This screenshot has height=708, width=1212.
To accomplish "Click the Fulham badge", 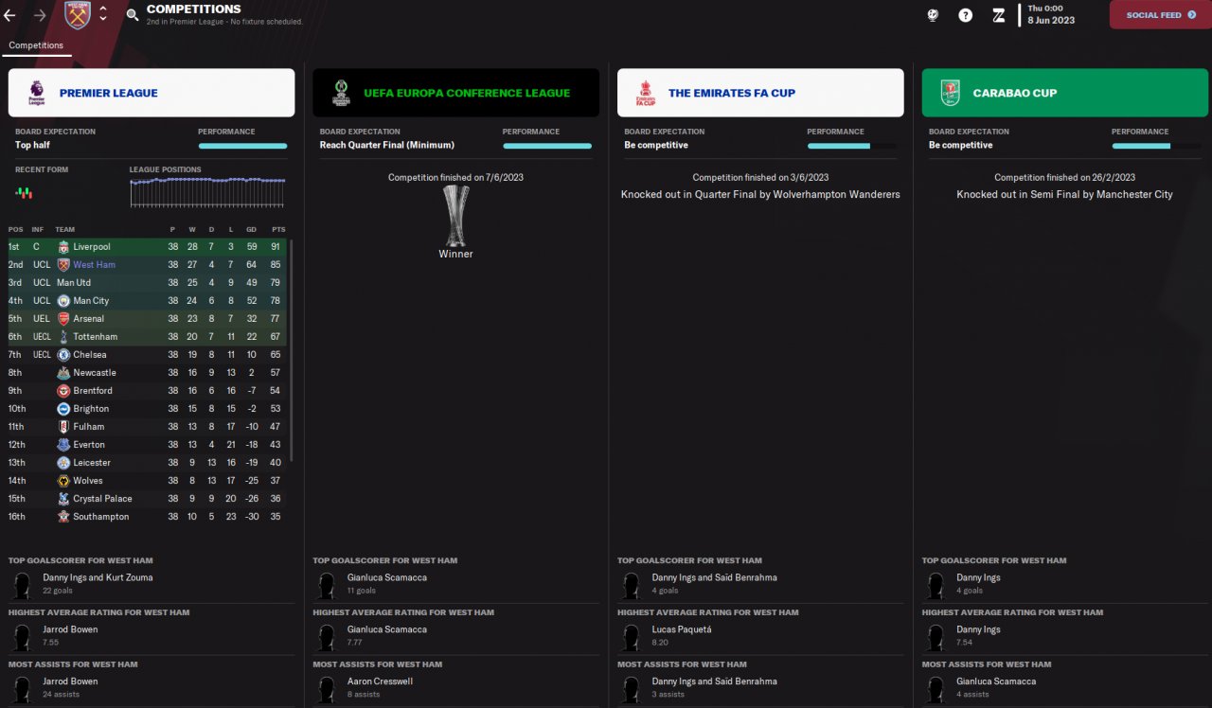I will (x=63, y=427).
